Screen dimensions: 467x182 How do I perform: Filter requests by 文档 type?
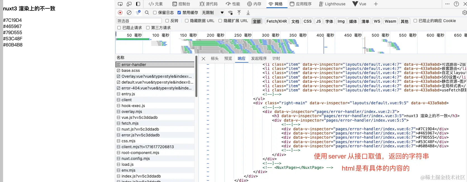pyautogui.click(x=295, y=21)
